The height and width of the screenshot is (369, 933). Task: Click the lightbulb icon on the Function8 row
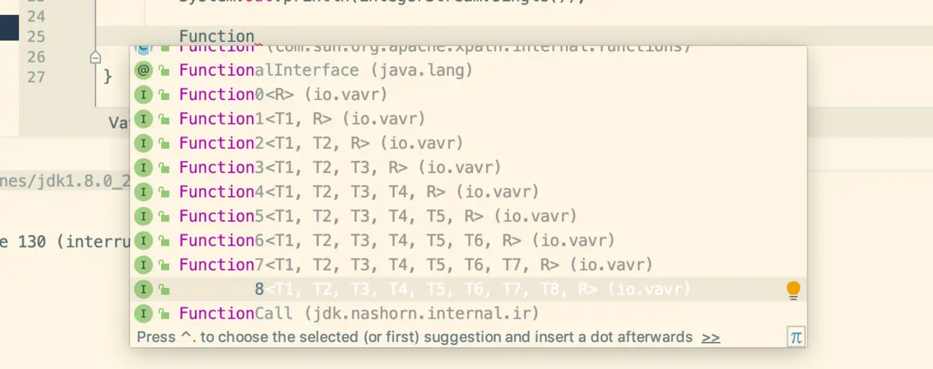(793, 289)
